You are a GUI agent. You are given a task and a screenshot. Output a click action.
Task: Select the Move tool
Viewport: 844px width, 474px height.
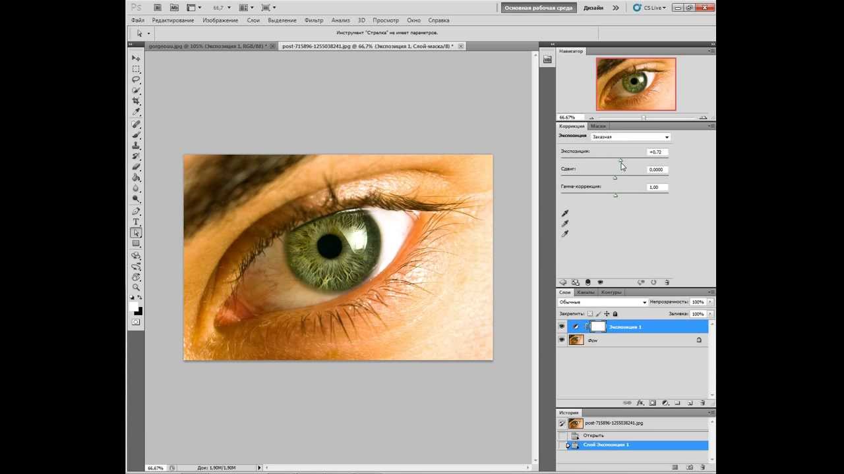[x=136, y=59]
